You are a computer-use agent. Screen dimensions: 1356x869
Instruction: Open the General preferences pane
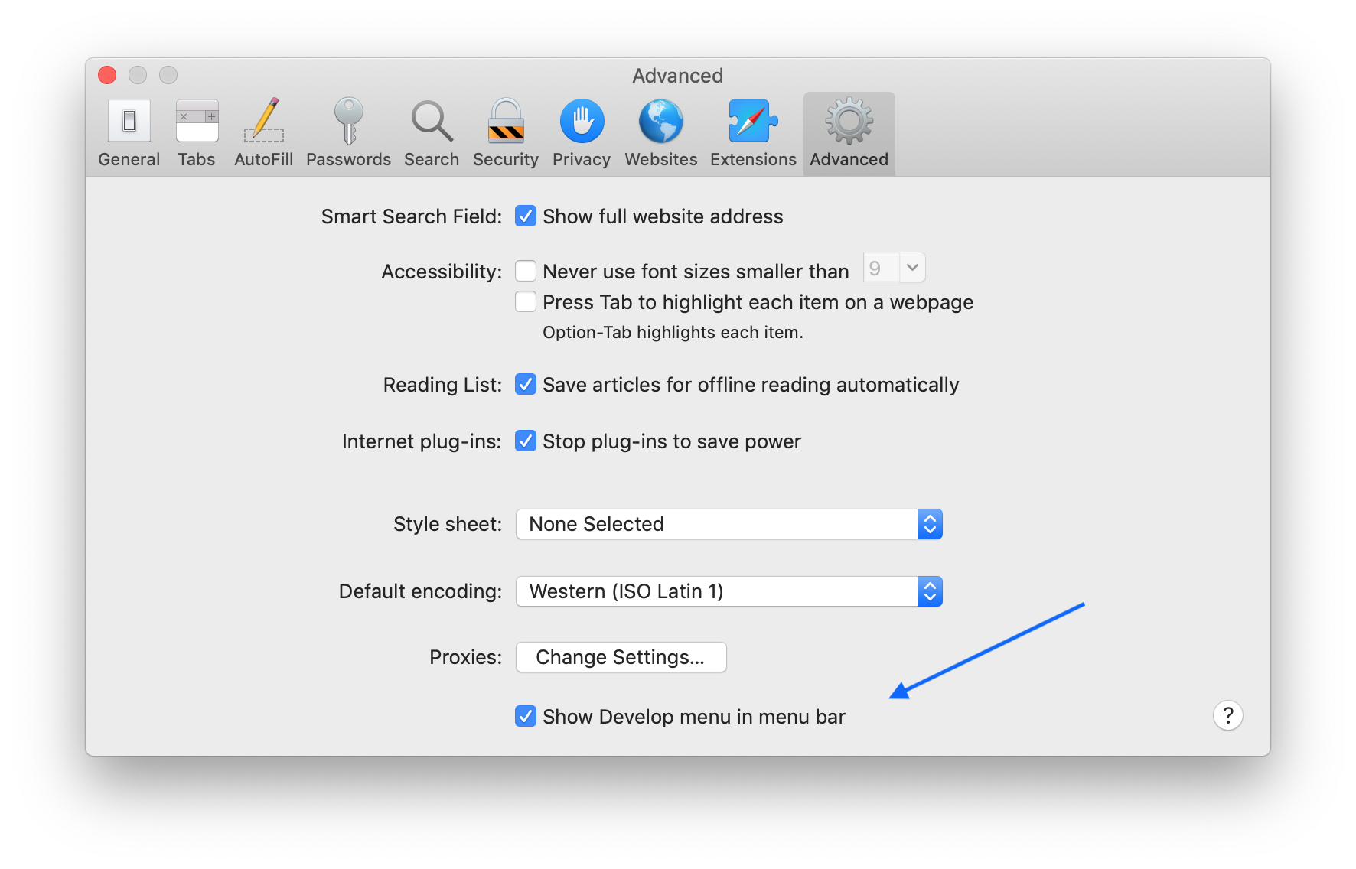pyautogui.click(x=129, y=134)
